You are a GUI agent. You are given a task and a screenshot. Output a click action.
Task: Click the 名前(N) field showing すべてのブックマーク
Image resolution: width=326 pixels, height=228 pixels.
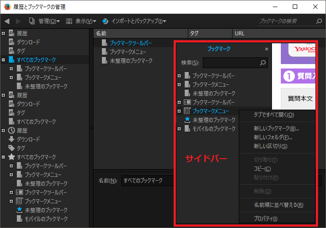[147, 180]
